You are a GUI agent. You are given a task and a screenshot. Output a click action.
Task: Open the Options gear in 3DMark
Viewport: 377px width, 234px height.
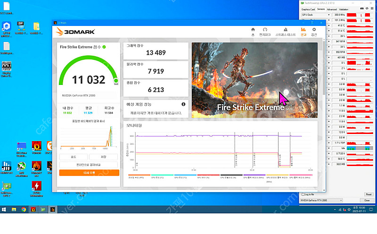click(314, 32)
